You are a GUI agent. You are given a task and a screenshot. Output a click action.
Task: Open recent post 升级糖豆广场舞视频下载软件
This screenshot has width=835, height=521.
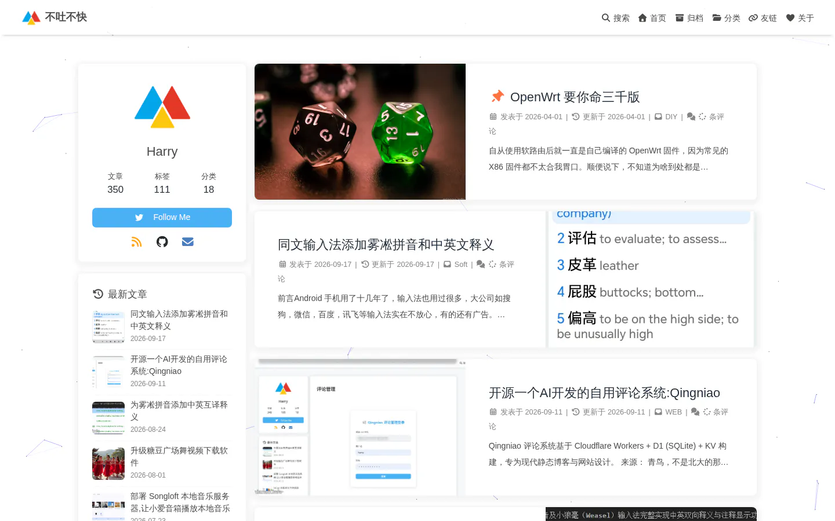pos(179,457)
